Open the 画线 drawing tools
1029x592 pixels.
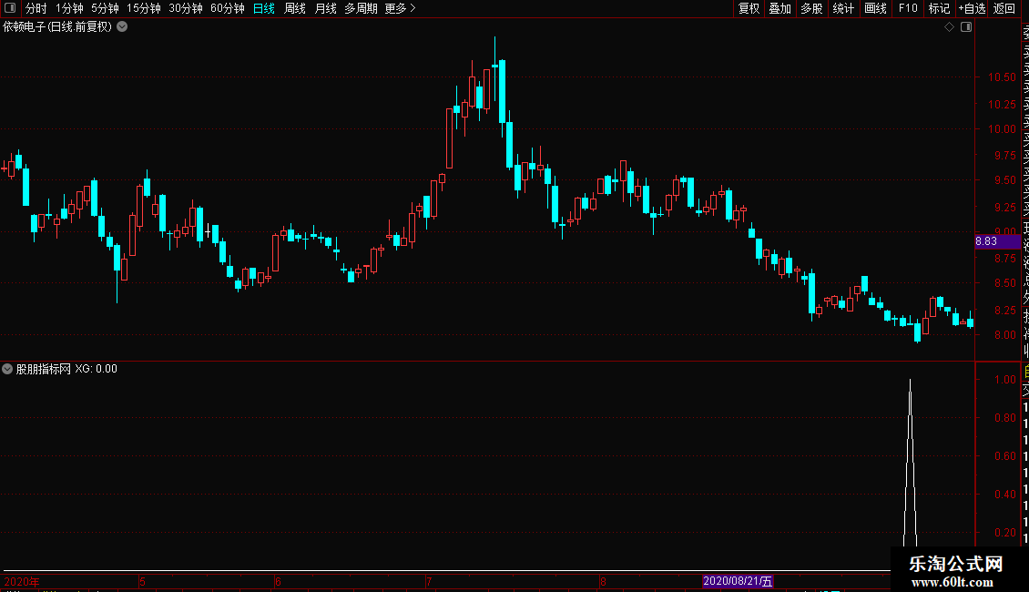click(875, 8)
